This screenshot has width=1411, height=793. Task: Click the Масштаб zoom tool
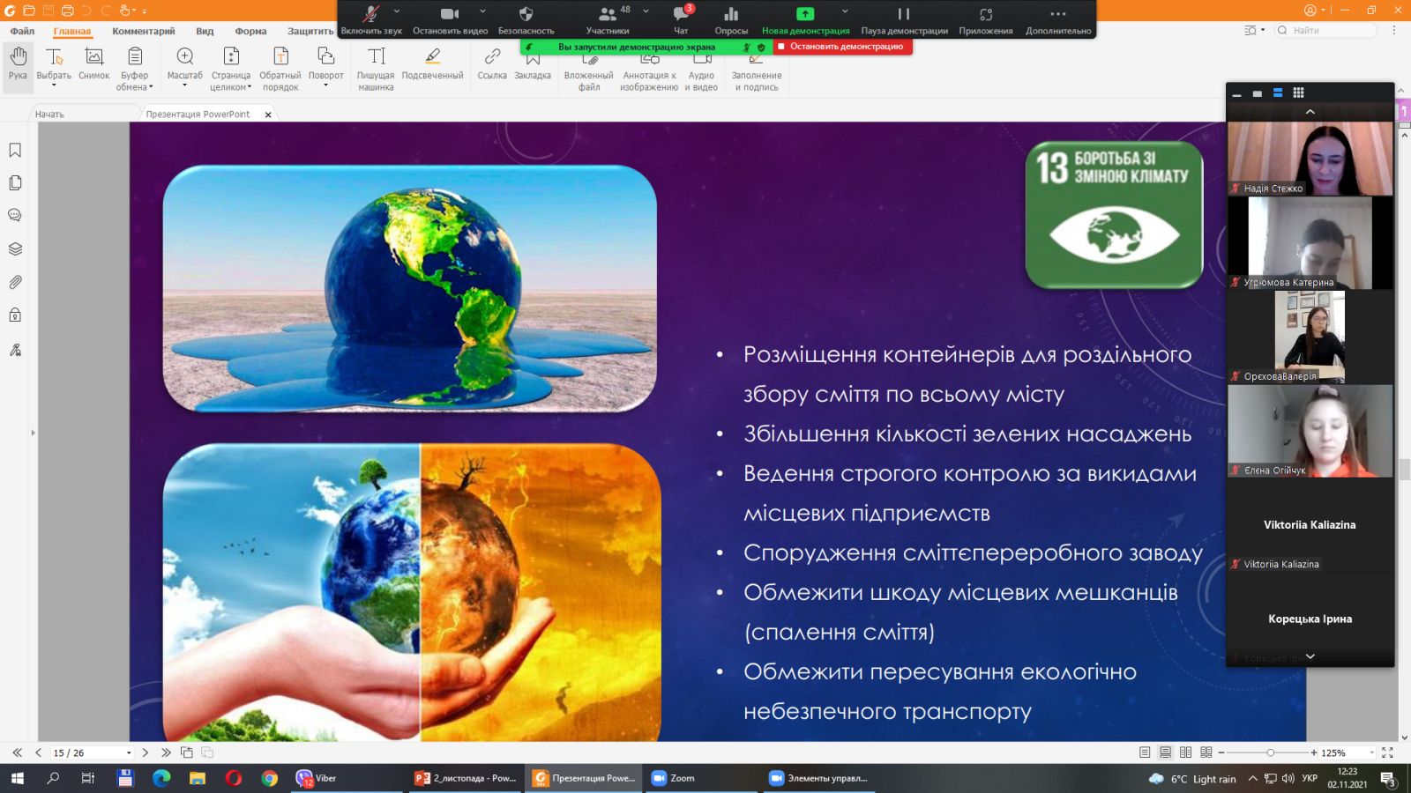[x=184, y=66]
